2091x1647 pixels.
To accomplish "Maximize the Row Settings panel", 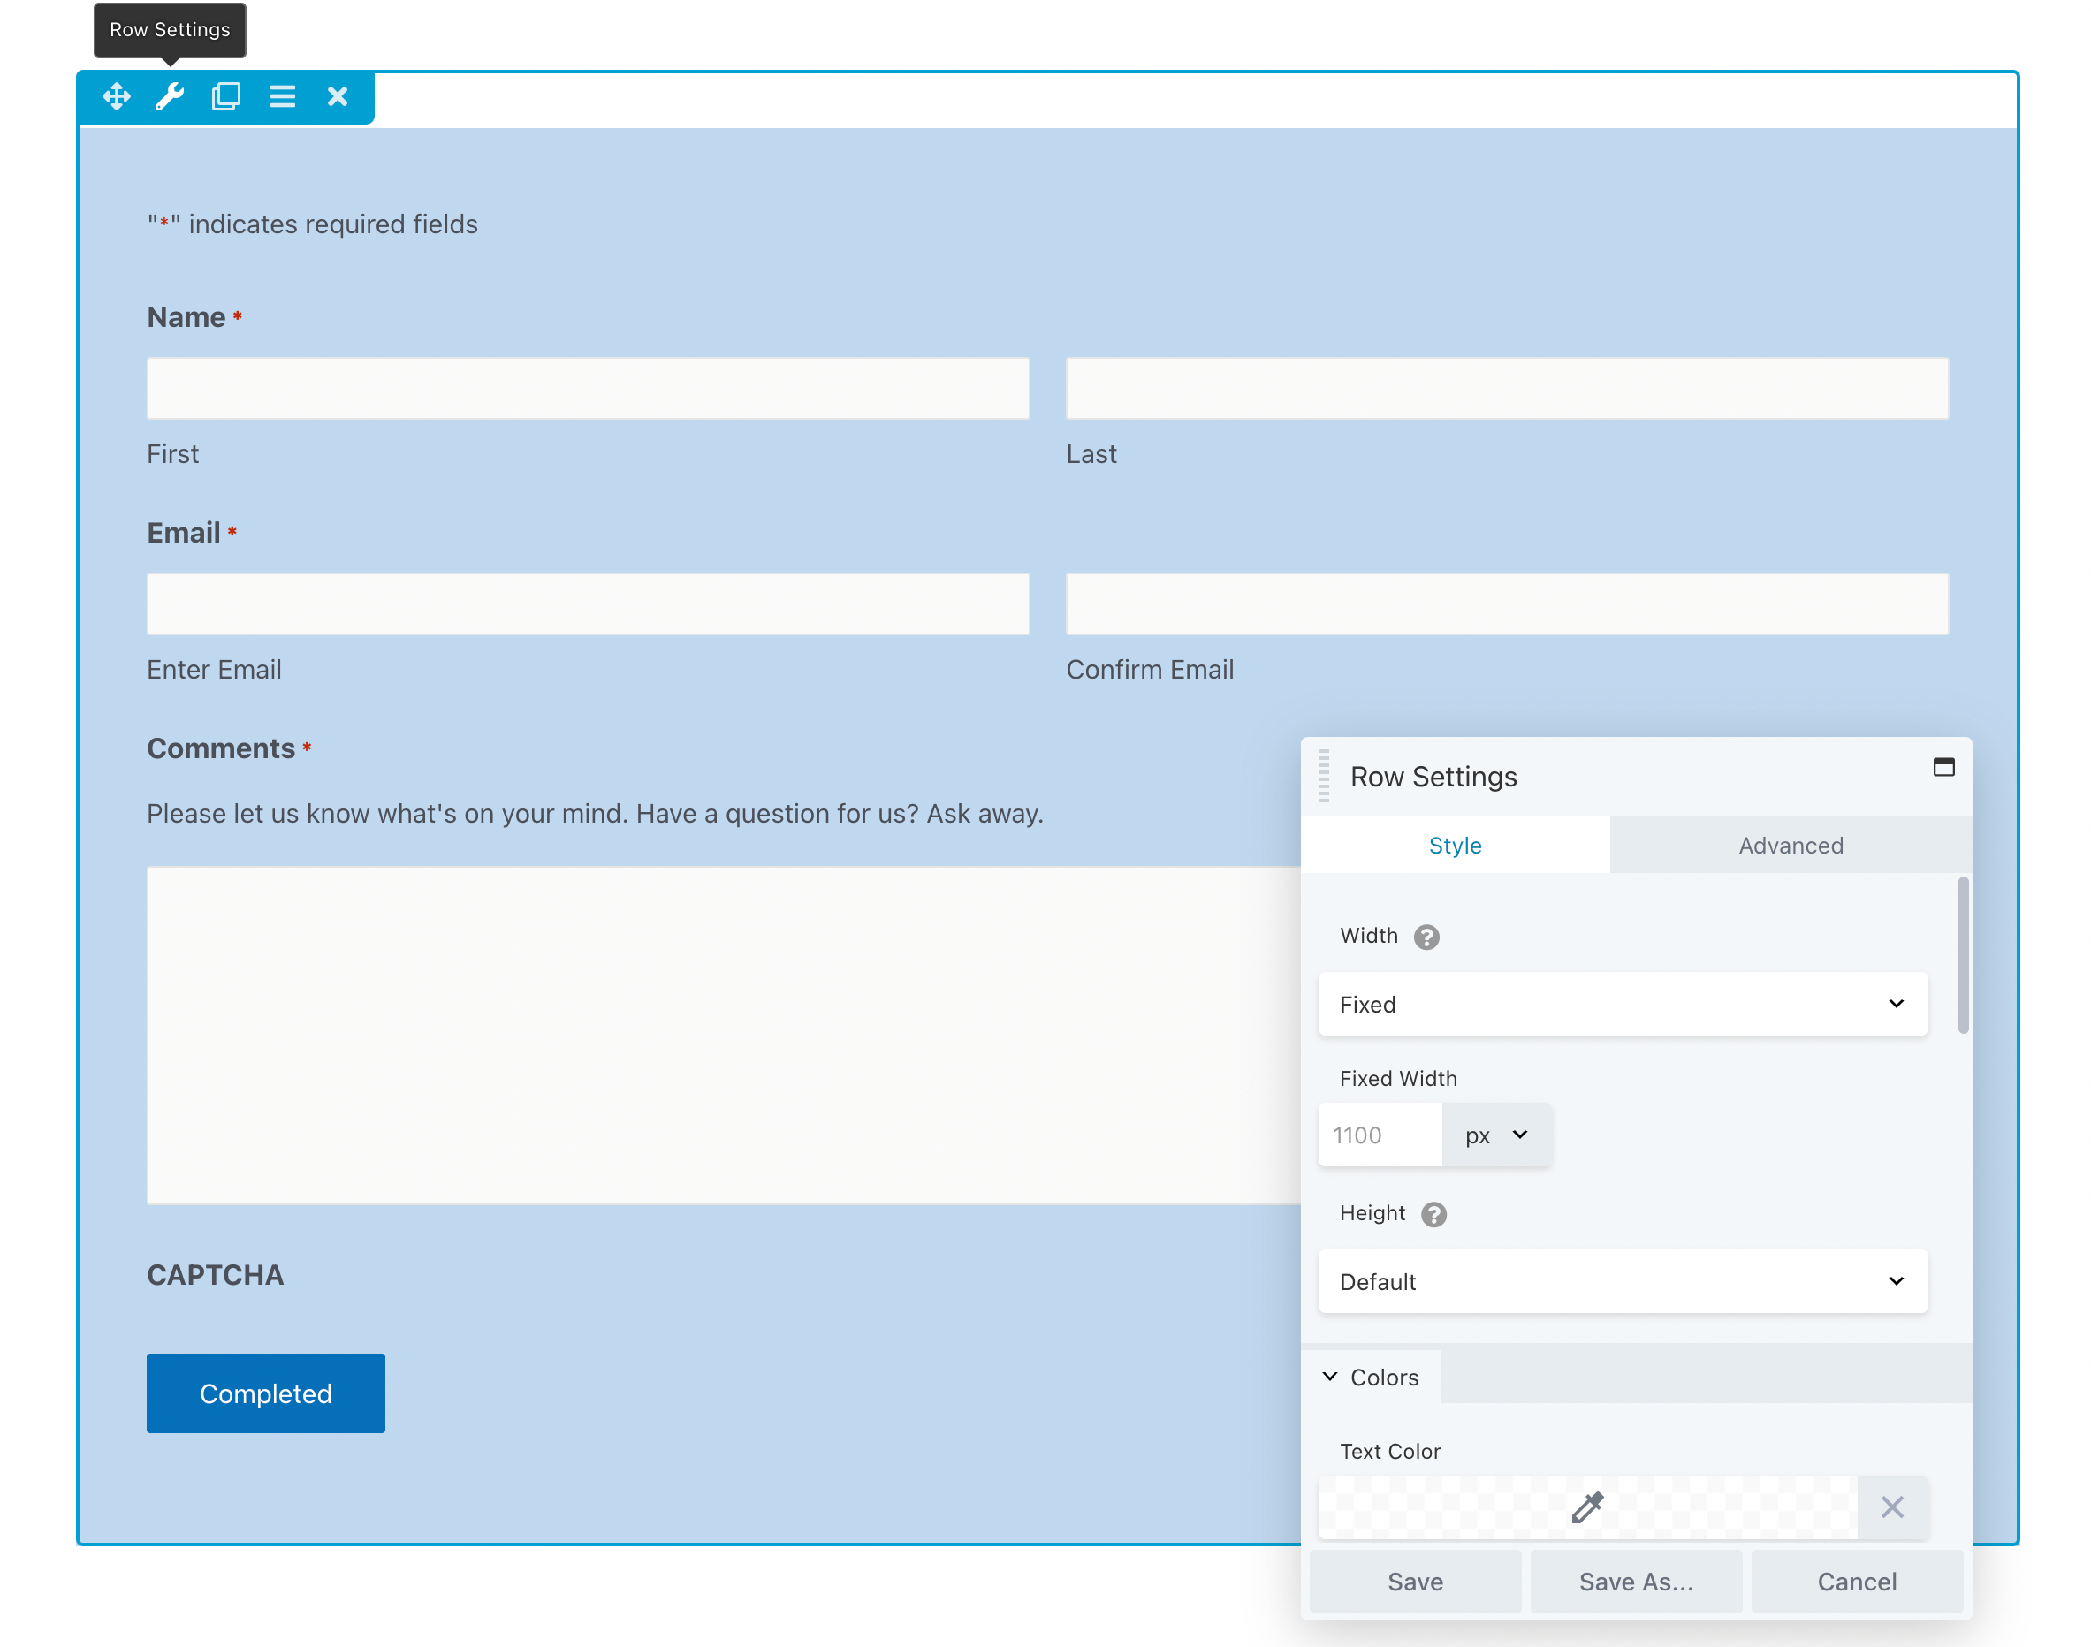I will click(1943, 768).
